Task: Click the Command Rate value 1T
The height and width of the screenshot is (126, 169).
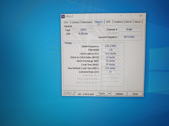Action: 110,72
